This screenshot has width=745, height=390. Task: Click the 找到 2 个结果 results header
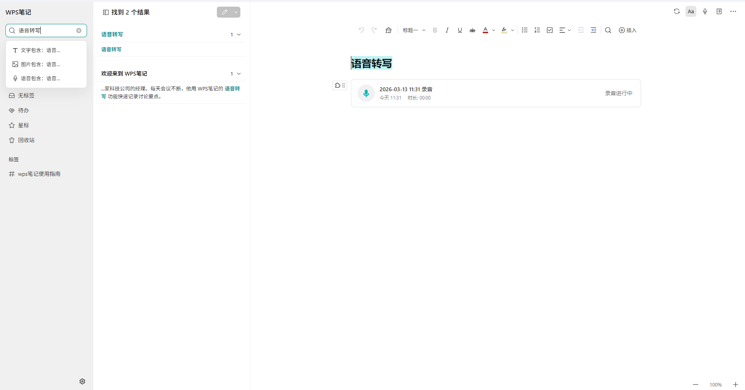[x=131, y=12]
